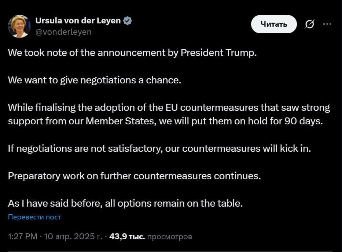Viewport: 342px width, 252px height.
Task: Click 'all options remain on the table' sentence
Action: tap(125, 203)
